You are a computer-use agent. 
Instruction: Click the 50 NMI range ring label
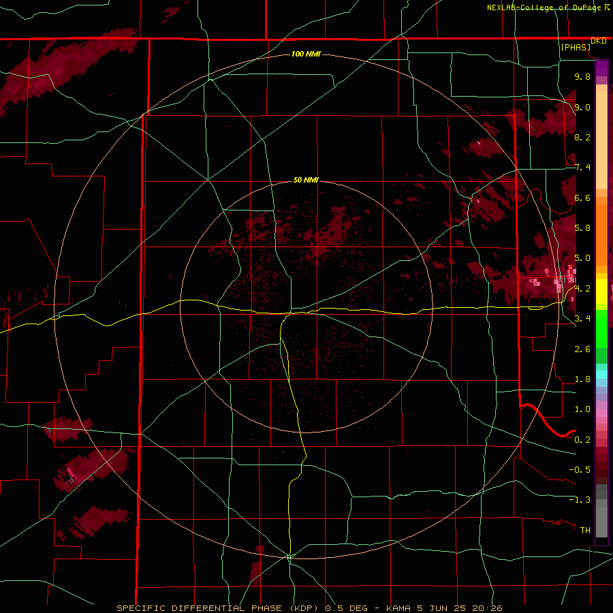click(306, 180)
